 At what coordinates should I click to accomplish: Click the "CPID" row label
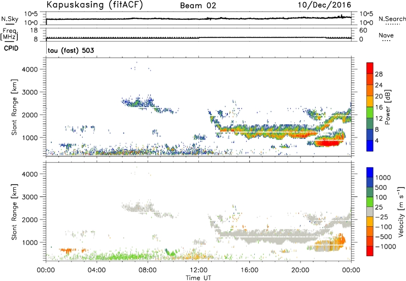point(11,48)
